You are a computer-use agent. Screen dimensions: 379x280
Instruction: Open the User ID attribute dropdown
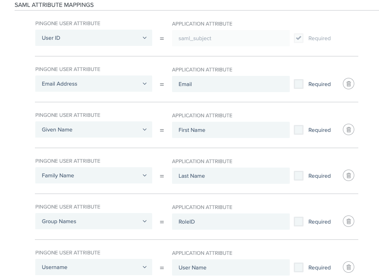pos(93,38)
